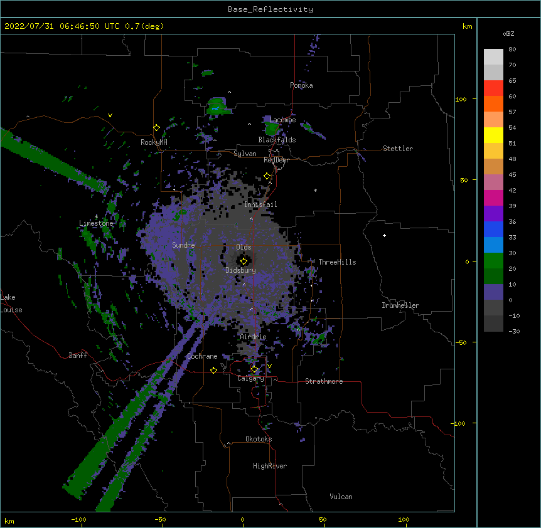Select the radar-site diamond between Olds and Didsbury
This screenshot has height=528, width=541.
pos(244,261)
